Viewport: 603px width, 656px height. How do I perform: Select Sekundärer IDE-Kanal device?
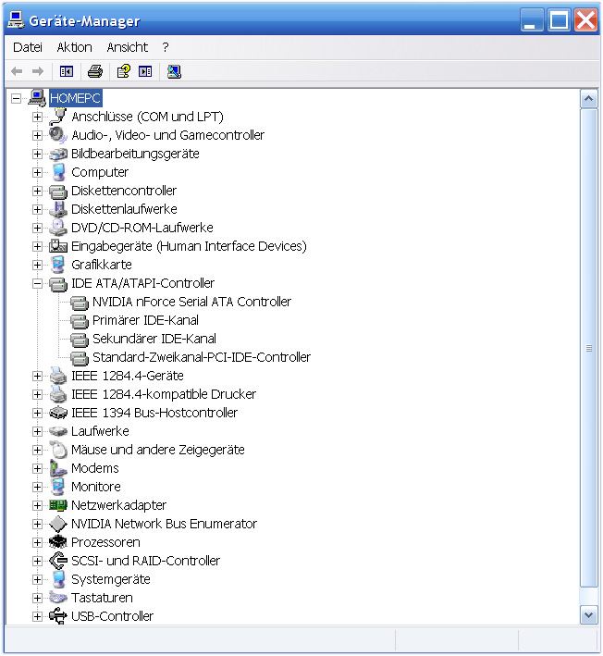[x=154, y=339]
